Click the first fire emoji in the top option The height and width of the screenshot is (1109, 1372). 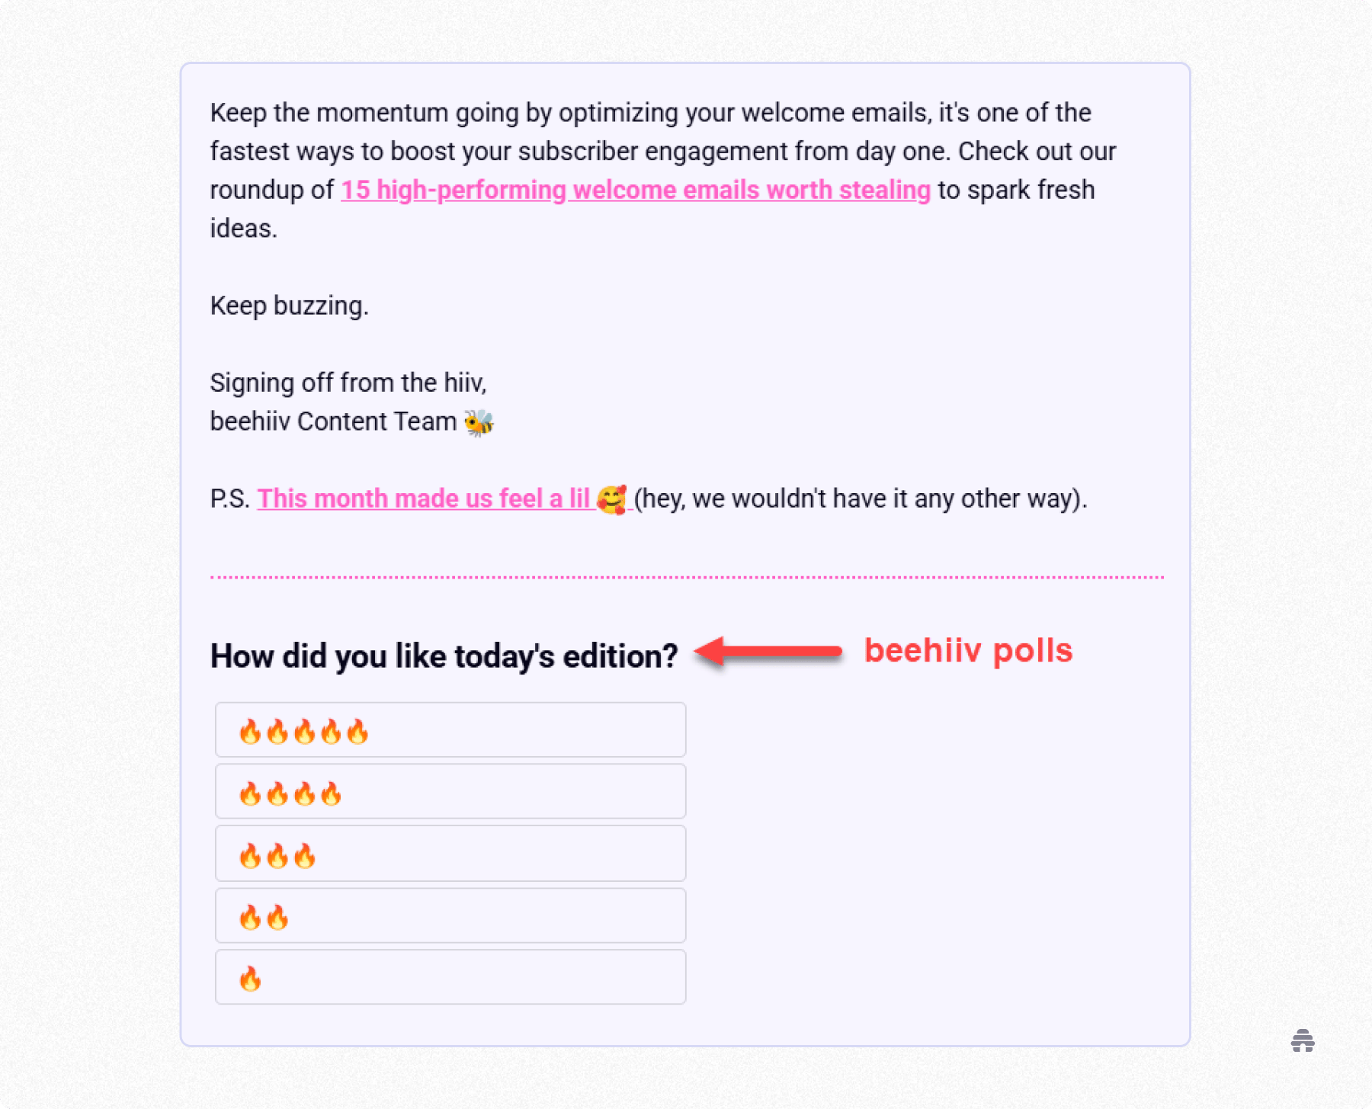pyautogui.click(x=252, y=730)
